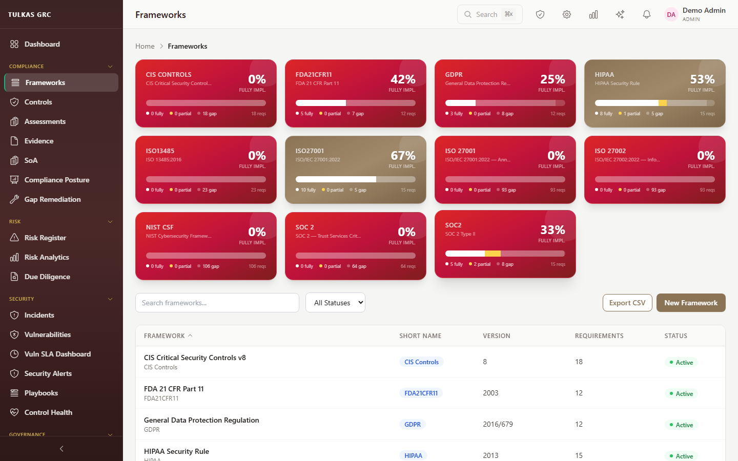Click the Due Diligence document icon
This screenshot has height=461, width=738.
14,277
